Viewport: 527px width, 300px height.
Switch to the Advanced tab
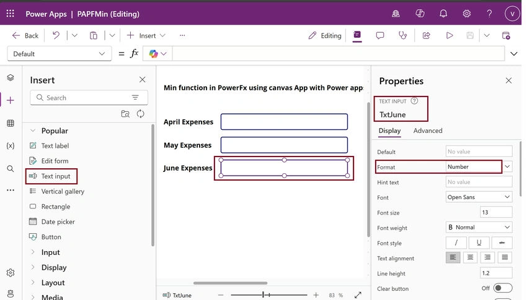coord(428,131)
